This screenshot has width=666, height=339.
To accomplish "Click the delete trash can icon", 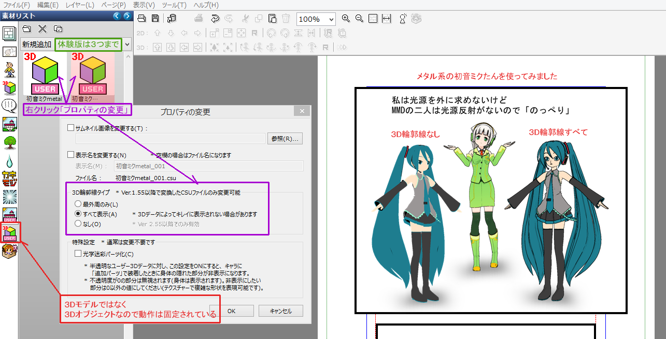I will click(x=286, y=19).
